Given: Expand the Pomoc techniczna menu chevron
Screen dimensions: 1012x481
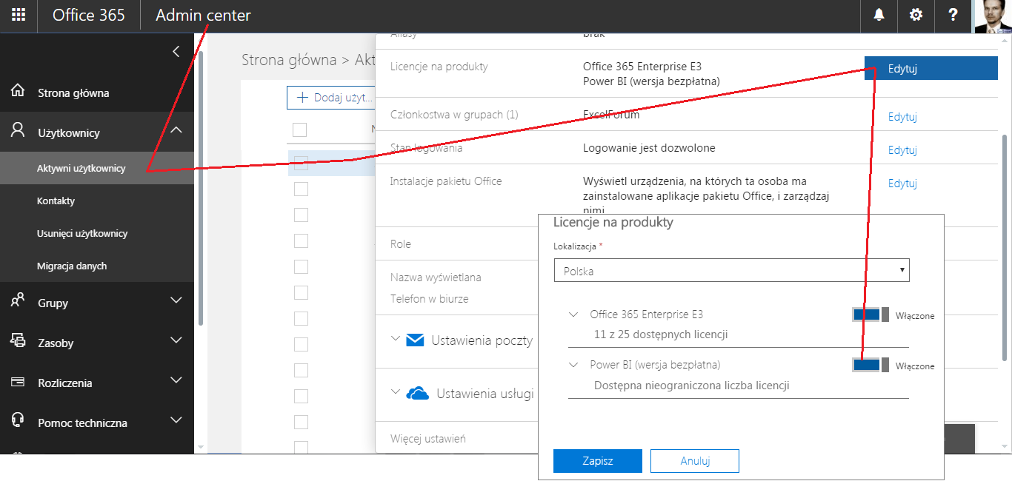Looking at the screenshot, I should (x=176, y=420).
